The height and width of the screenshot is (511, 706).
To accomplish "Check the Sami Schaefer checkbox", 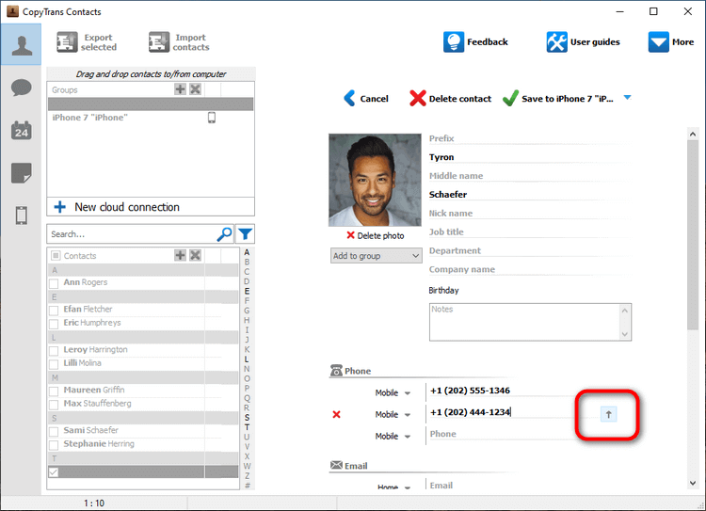I will (54, 431).
